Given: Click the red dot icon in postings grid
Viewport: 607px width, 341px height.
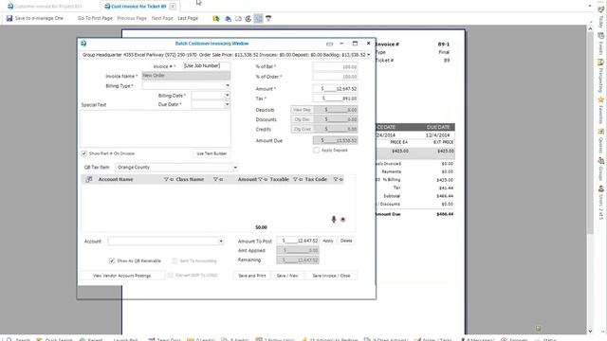Looking at the screenshot, I should point(342,219).
